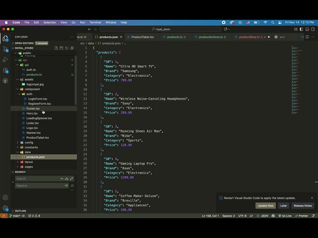Toggle Preserve Case in replace box

pyautogui.click(x=66, y=185)
